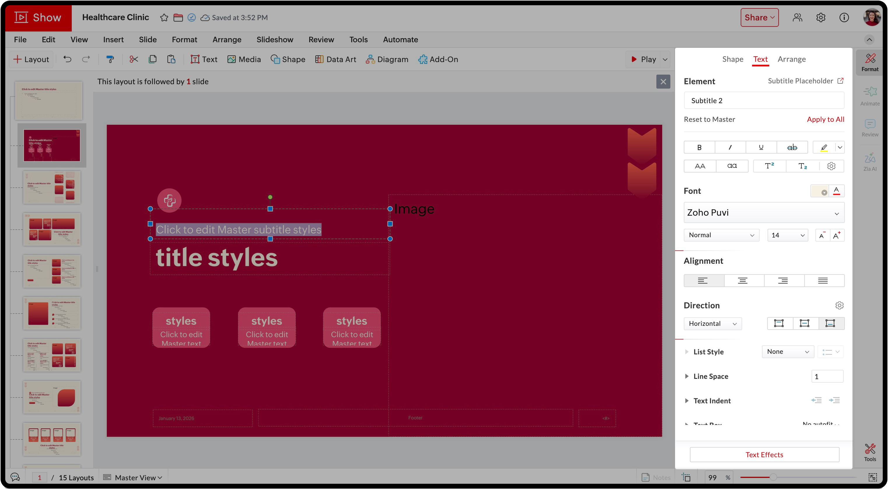The height and width of the screenshot is (489, 888).
Task: Insert a Diagram from toolbar
Action: pyautogui.click(x=387, y=59)
